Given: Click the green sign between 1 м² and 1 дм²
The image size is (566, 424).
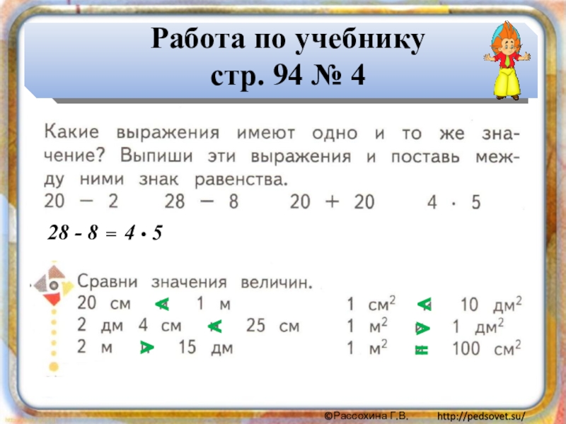Looking at the screenshot, I should coord(422,328).
